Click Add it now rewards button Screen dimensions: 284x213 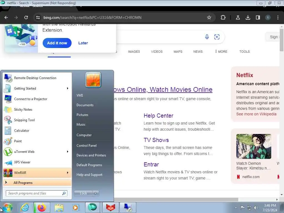(57, 43)
